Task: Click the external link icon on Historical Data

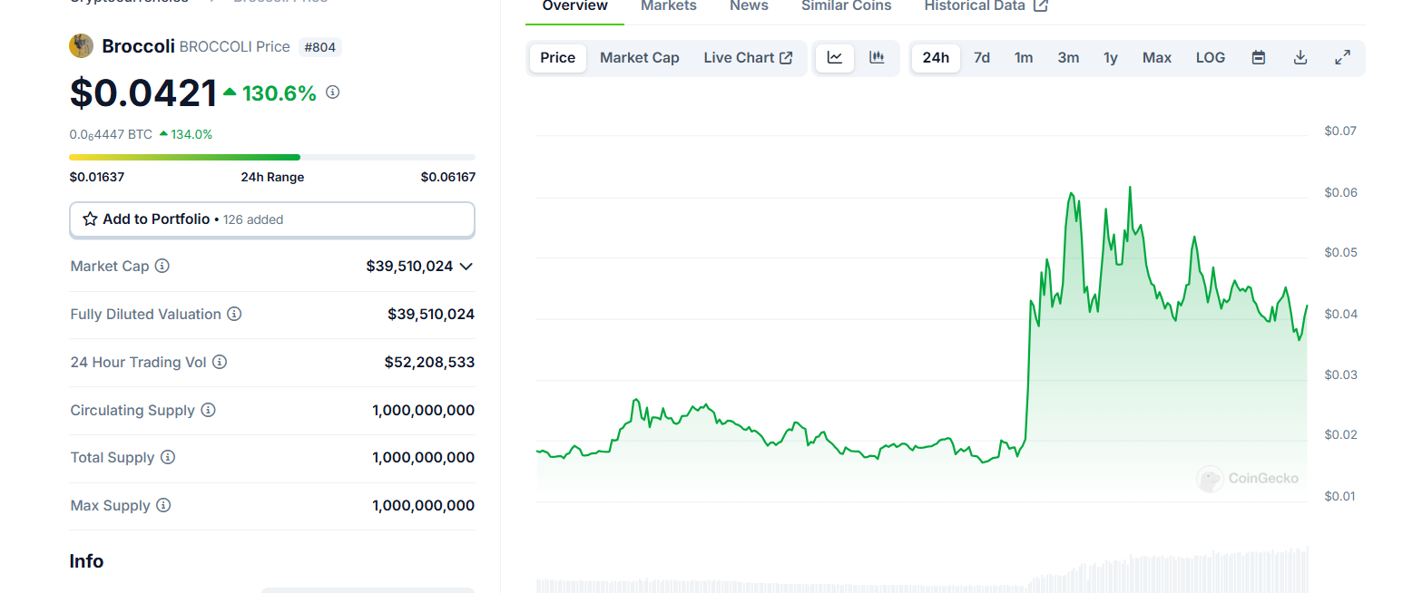Action: coord(1041,5)
